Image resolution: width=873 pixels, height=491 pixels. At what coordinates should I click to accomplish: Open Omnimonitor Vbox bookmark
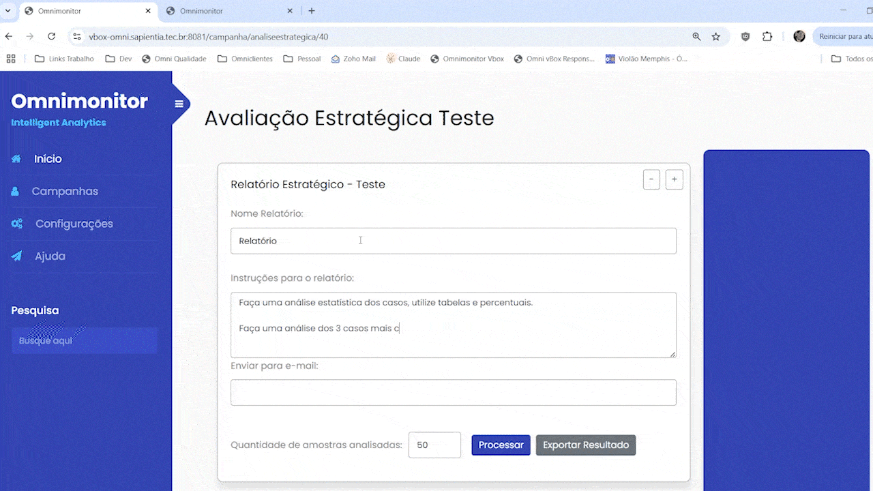pyautogui.click(x=467, y=59)
